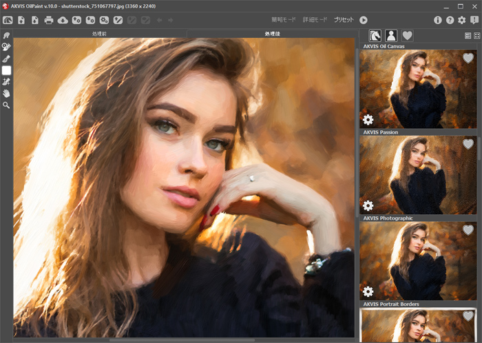Open settings gear on Passion preset
Image resolution: width=482 pixels, height=343 pixels.
(x=368, y=205)
